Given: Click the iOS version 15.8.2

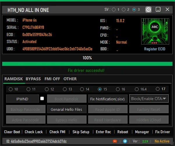Looking at the screenshot, I should (120, 21).
